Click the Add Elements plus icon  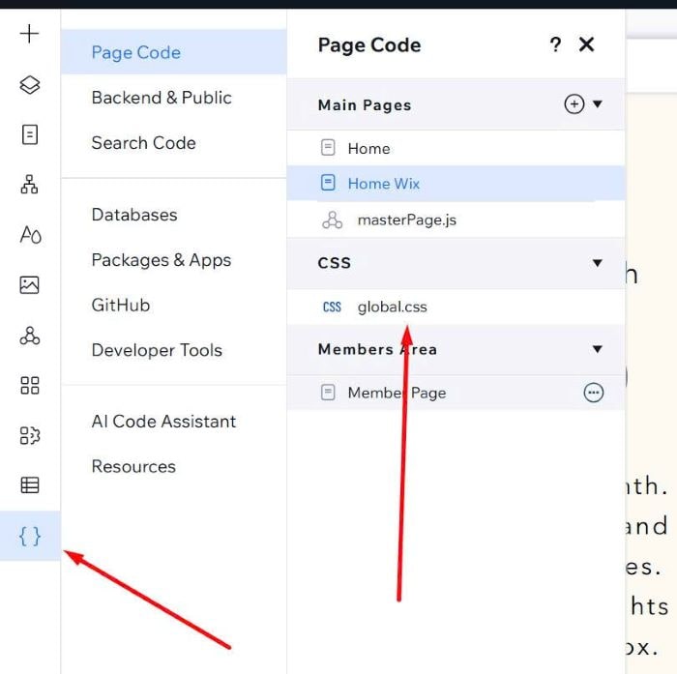click(x=30, y=35)
